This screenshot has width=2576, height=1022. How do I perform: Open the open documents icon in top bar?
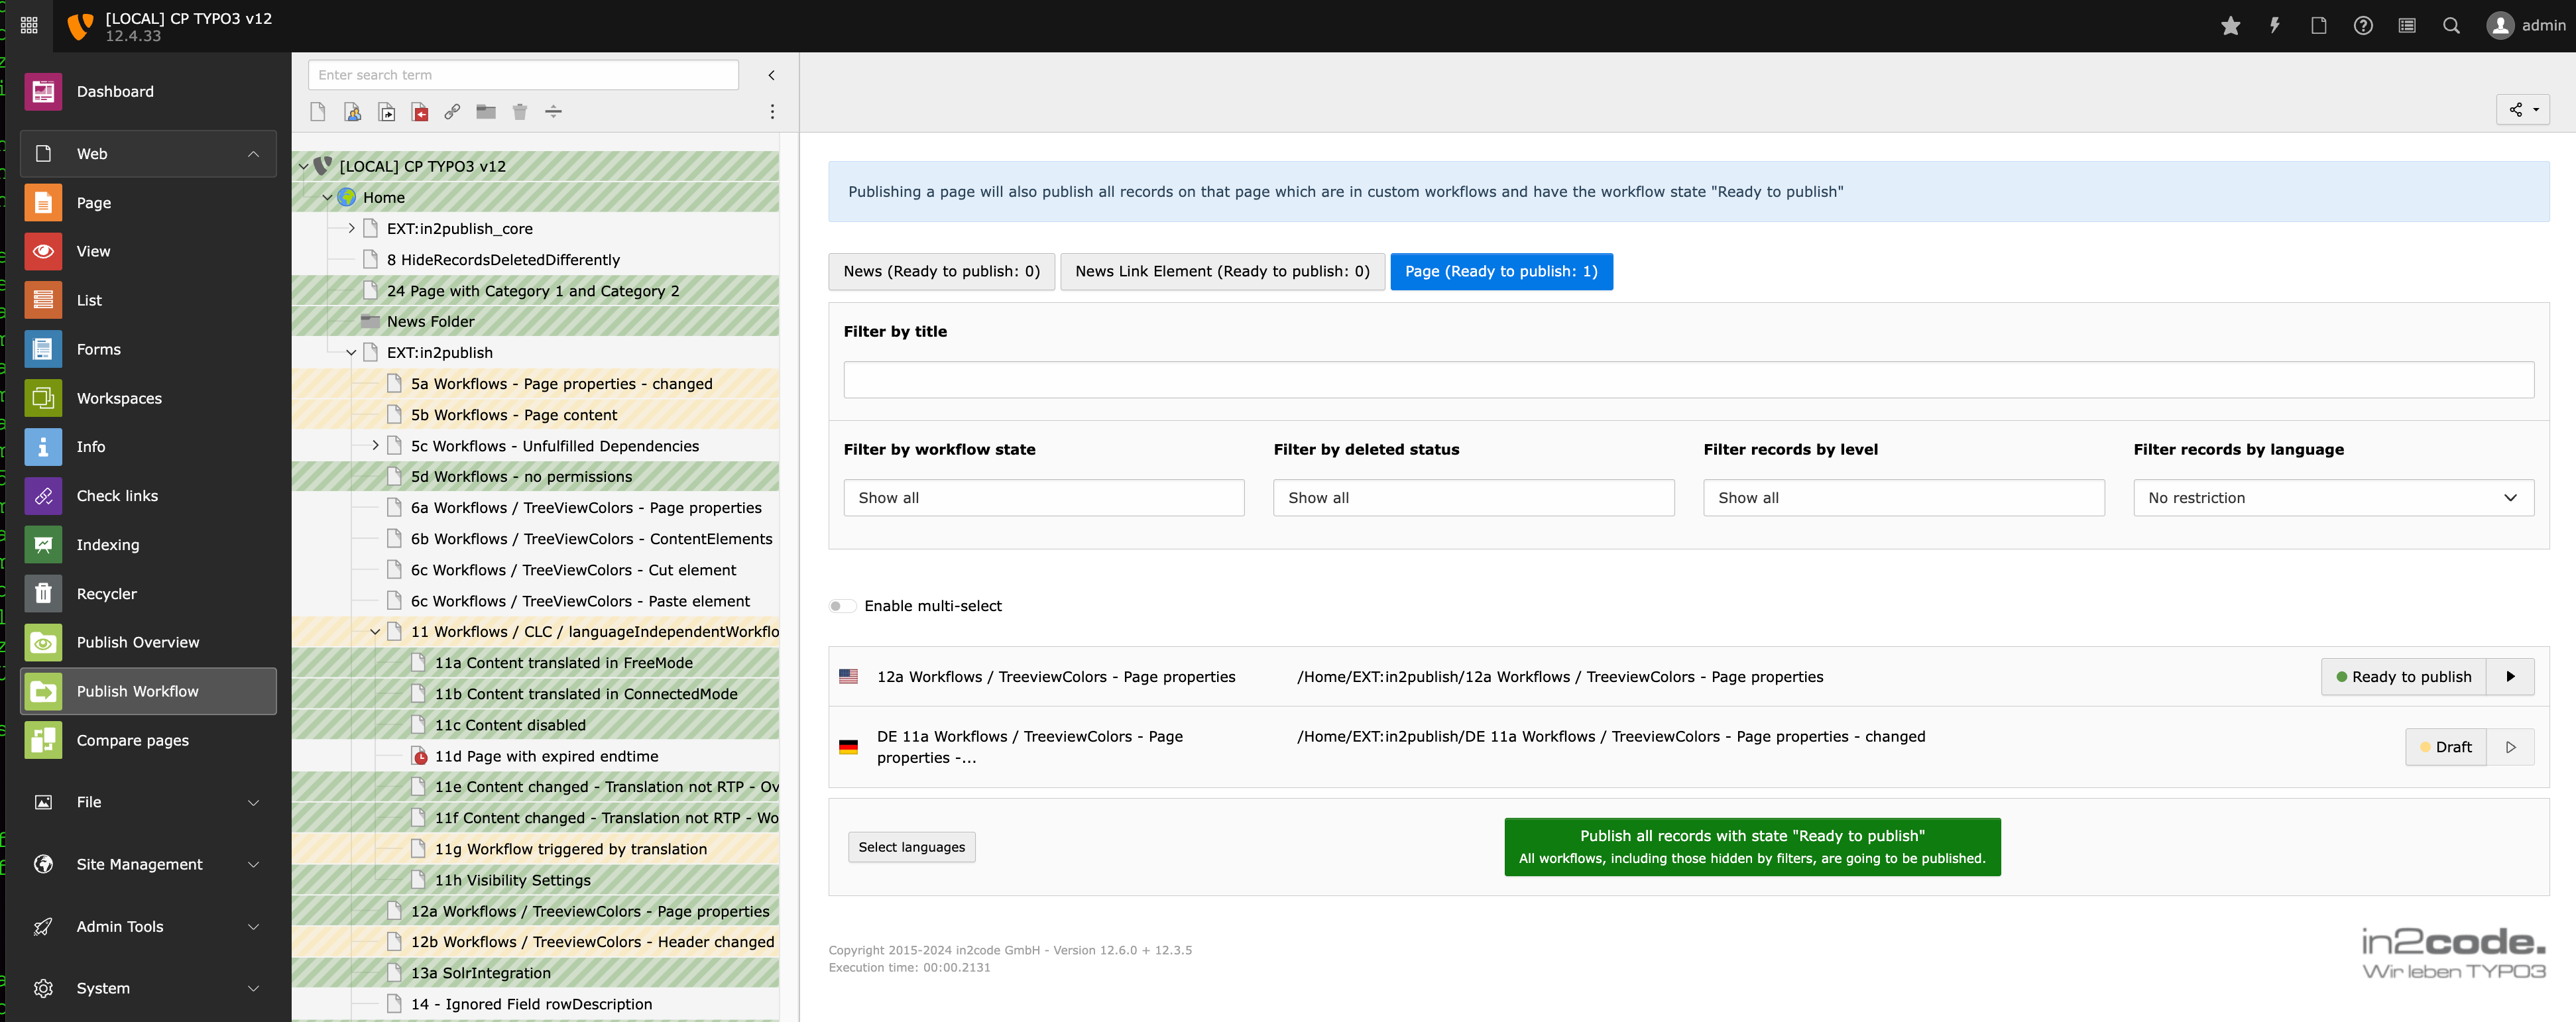(2318, 26)
